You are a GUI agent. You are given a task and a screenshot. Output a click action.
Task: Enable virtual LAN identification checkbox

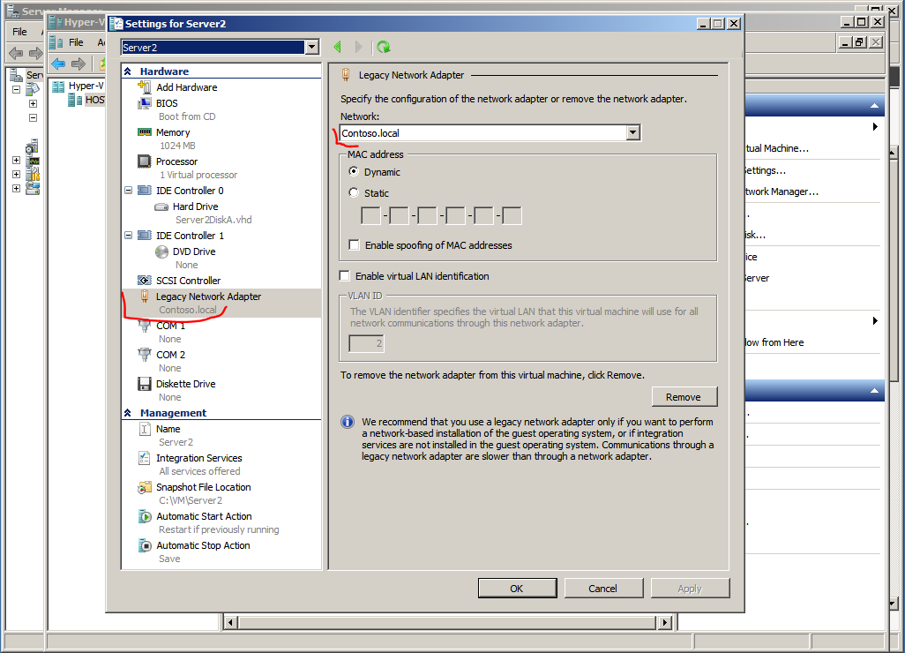tap(345, 276)
